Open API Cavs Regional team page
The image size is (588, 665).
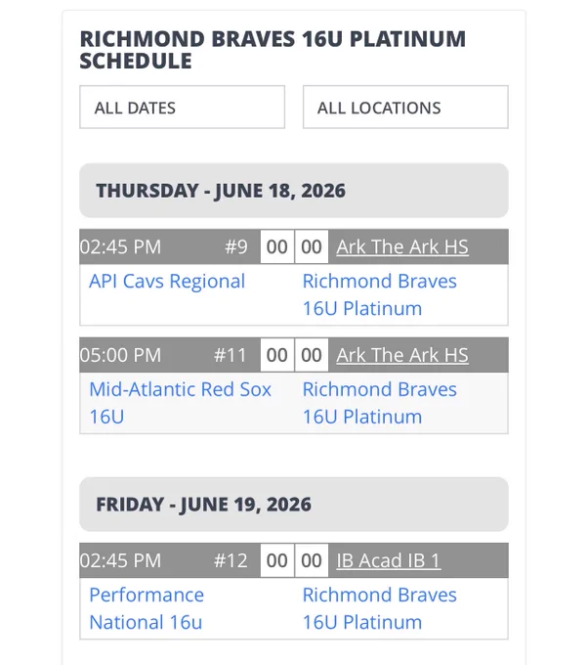[x=167, y=282]
